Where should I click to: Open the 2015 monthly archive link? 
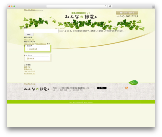pos(33,49)
